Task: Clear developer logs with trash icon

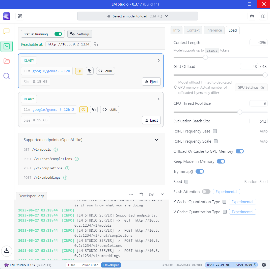Action: pyautogui.click(x=141, y=194)
